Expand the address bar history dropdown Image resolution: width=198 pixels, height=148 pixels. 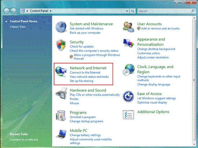point(127,11)
